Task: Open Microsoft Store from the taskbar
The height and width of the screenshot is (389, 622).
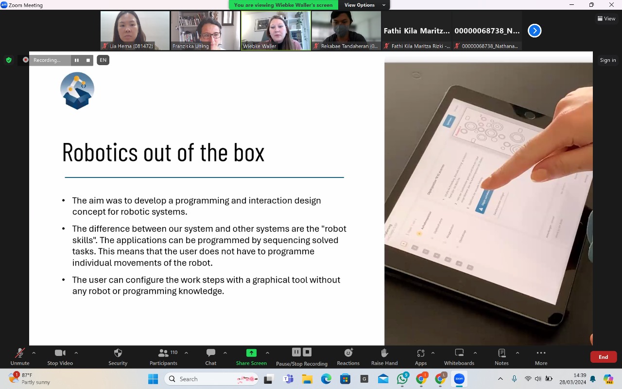Action: 345,379
